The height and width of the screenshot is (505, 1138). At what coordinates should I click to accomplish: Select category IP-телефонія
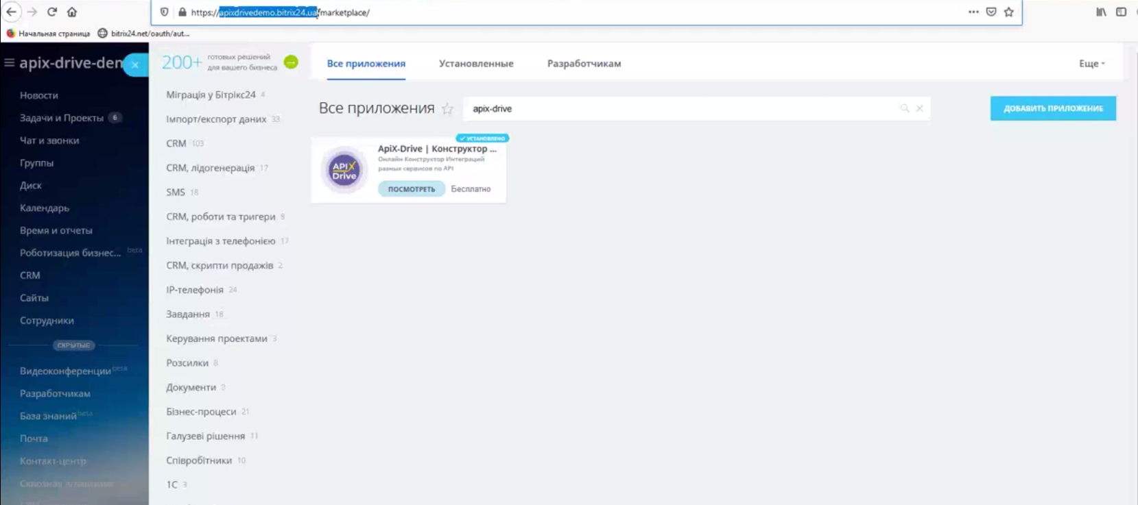pyautogui.click(x=195, y=290)
